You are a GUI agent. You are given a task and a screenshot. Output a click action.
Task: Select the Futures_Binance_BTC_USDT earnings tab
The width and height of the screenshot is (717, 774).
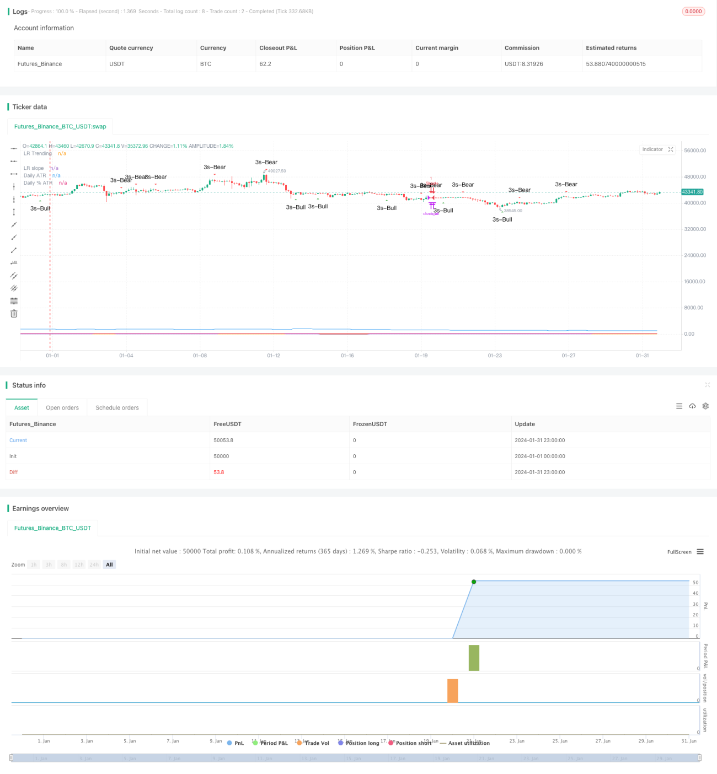[x=52, y=528]
